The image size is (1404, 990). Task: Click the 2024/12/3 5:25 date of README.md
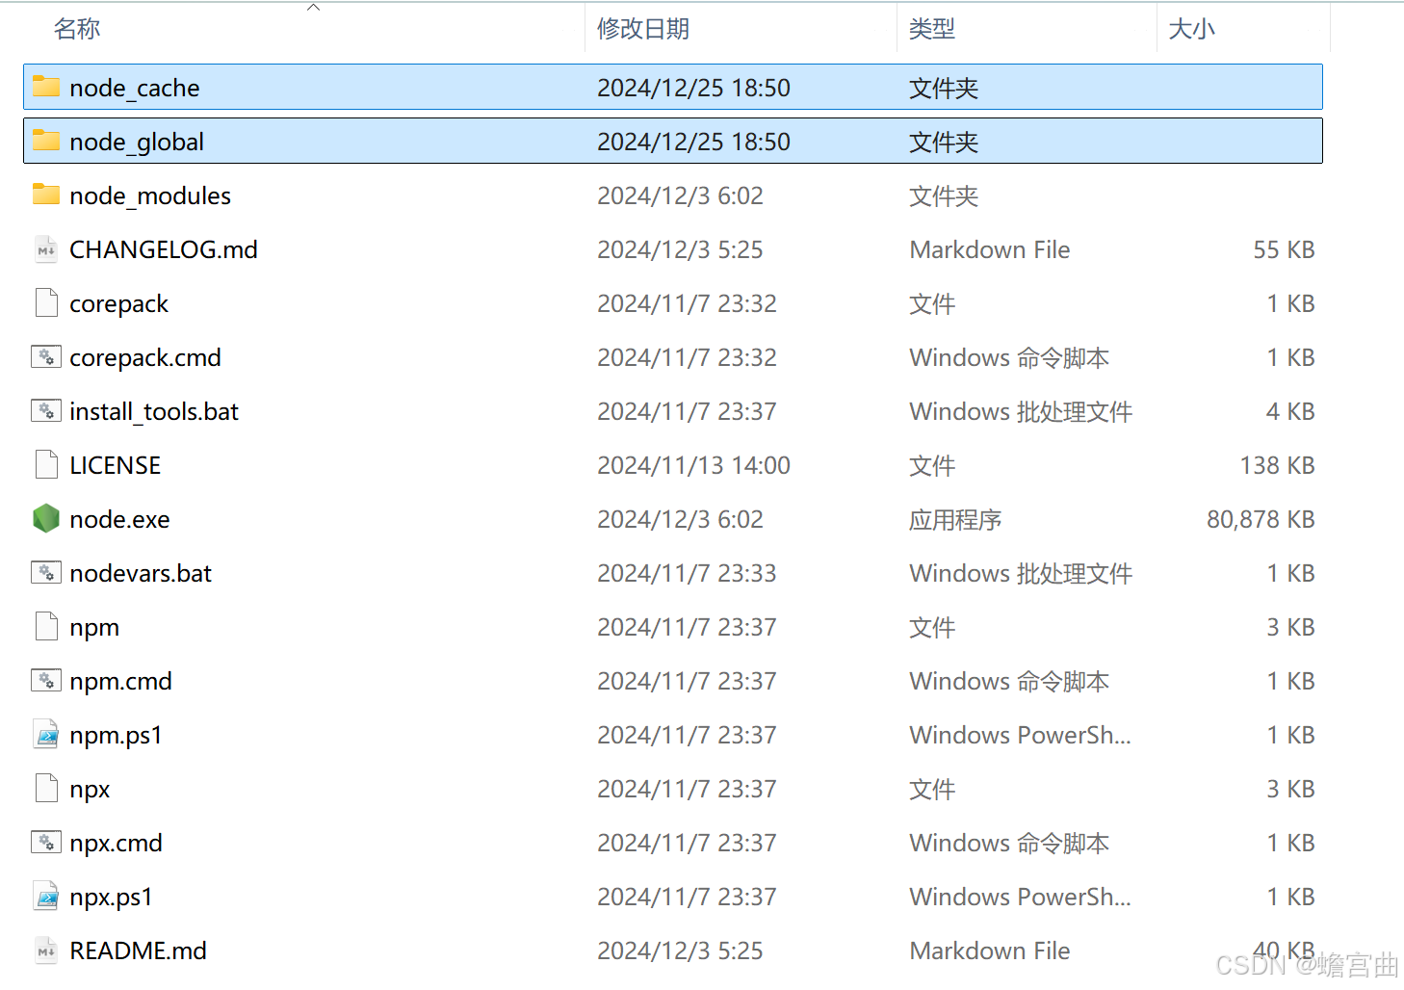pyautogui.click(x=680, y=951)
